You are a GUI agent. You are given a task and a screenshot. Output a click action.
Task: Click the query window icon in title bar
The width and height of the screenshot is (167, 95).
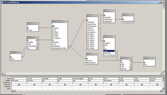pyautogui.click(x=2, y=2)
